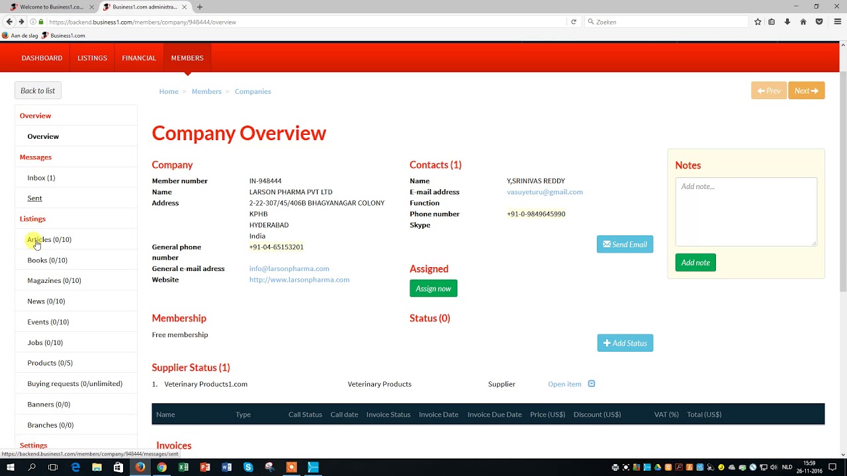Open the DASHBOARD menu
847x476 pixels.
coord(42,58)
